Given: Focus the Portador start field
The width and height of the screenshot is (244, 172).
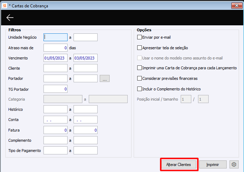Looking at the screenshot, I should point(56,78).
